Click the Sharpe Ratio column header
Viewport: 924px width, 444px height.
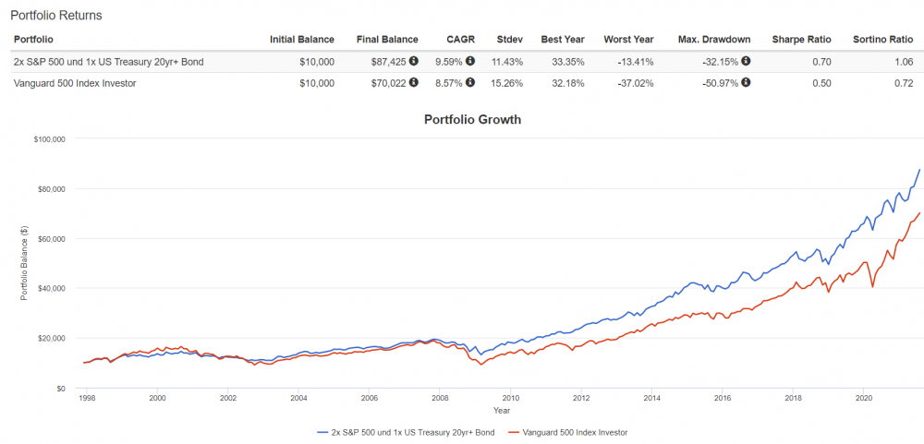802,40
